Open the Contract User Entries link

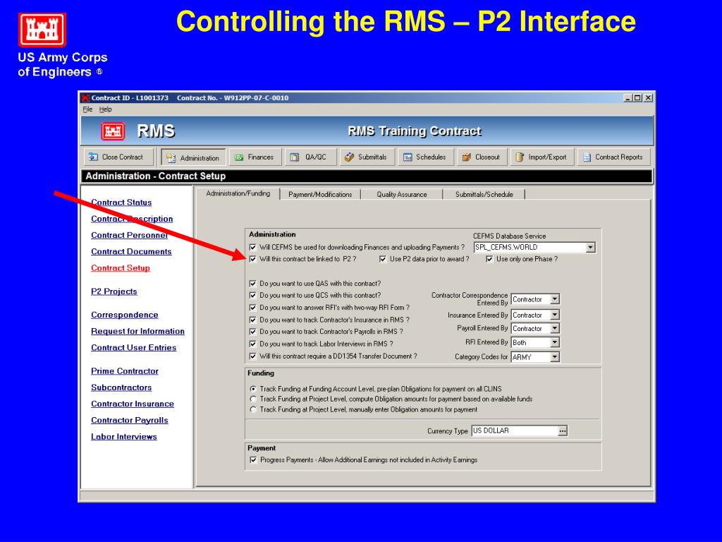pos(133,347)
